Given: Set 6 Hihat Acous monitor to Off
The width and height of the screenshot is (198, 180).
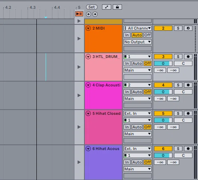Looking at the screenshot, I should (x=148, y=162).
